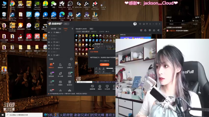209x117 pixels.
Task: Toggle visibility of 摄像头 1 source
Action: [x=49, y=32]
